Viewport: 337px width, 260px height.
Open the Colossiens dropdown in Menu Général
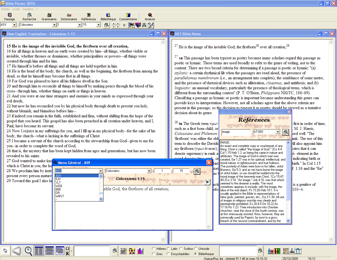149,171
